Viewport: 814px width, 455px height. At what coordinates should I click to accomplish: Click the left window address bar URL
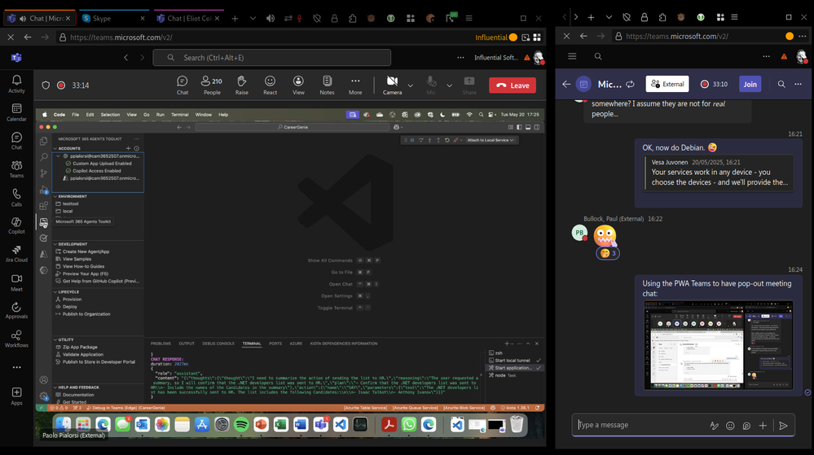coord(121,37)
